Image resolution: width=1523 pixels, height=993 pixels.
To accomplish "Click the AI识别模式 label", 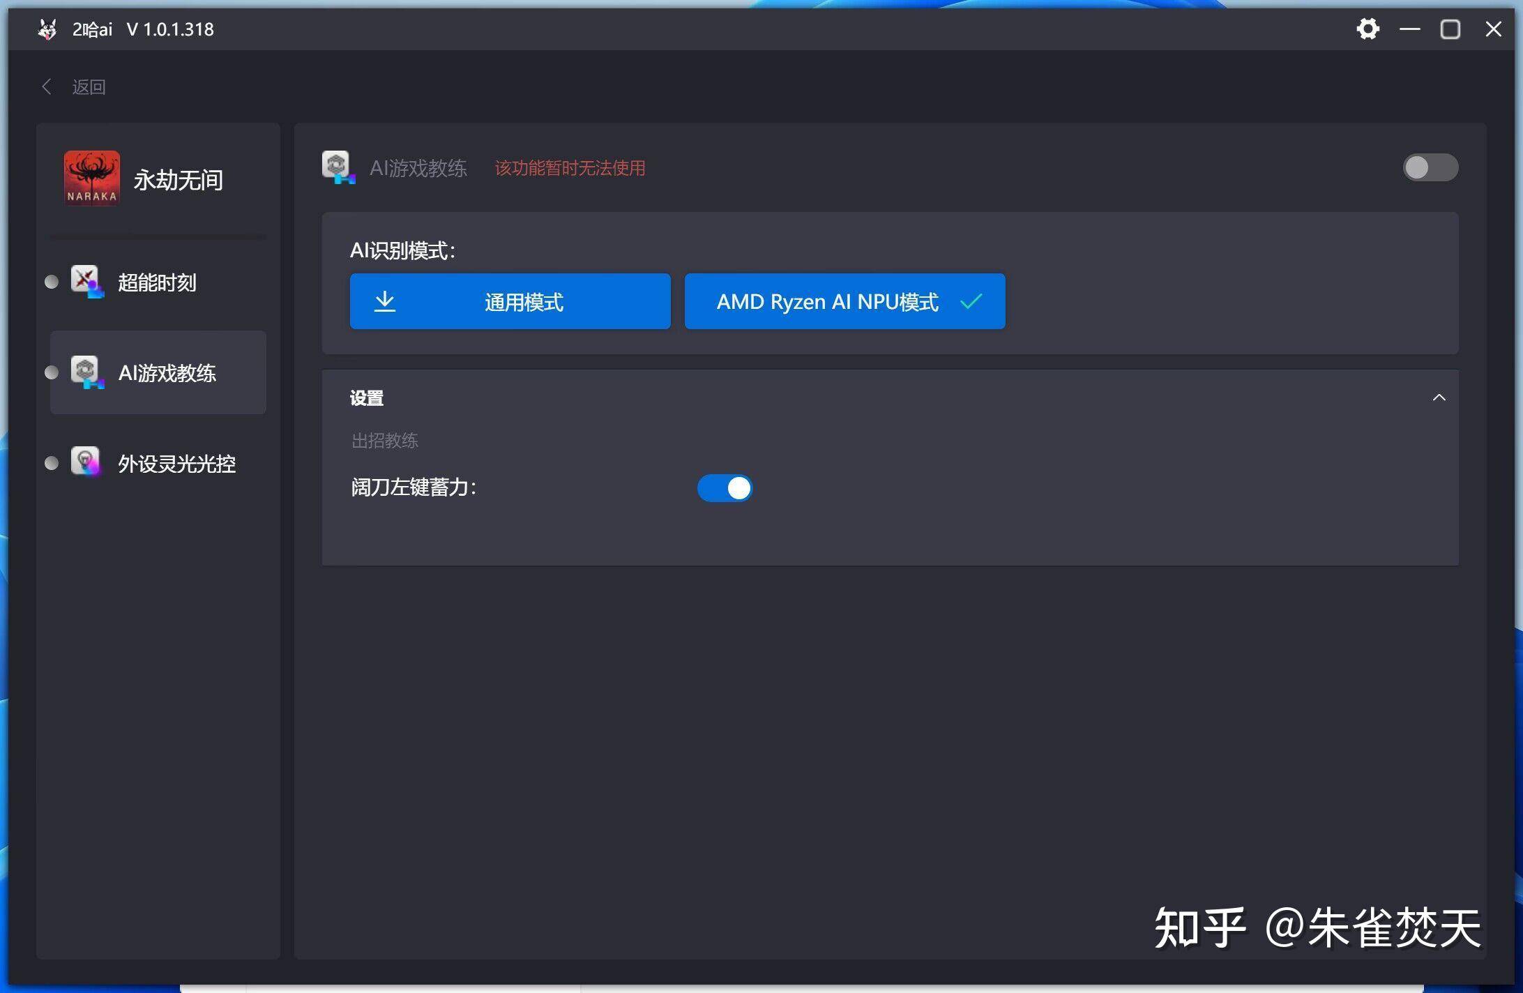I will 402,250.
